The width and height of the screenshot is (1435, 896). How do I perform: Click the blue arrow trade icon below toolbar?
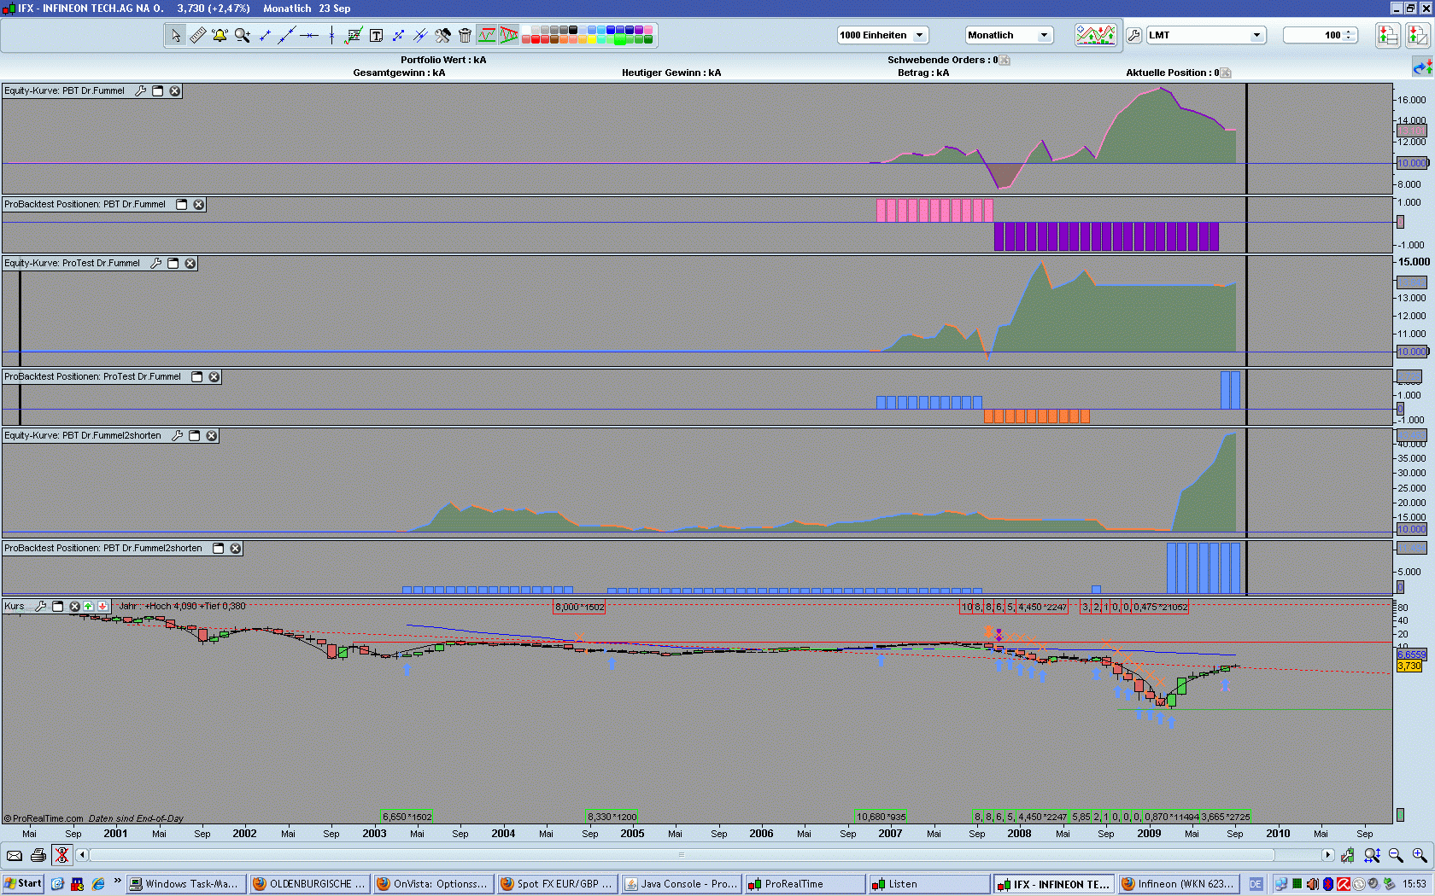click(1422, 67)
